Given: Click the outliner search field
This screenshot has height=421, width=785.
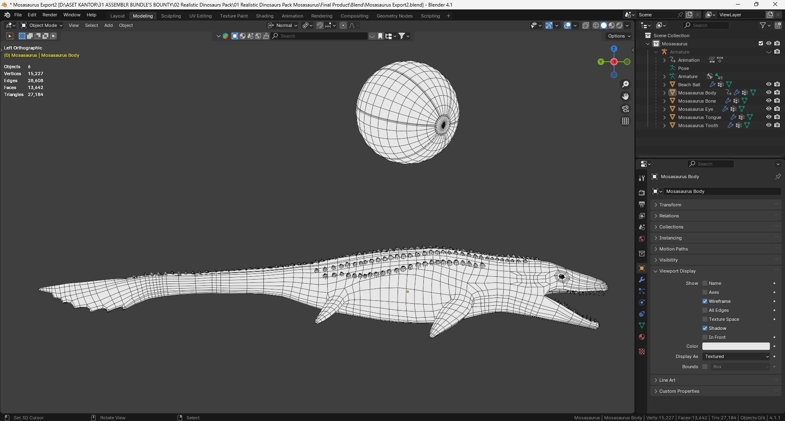Looking at the screenshot, I should [706, 25].
